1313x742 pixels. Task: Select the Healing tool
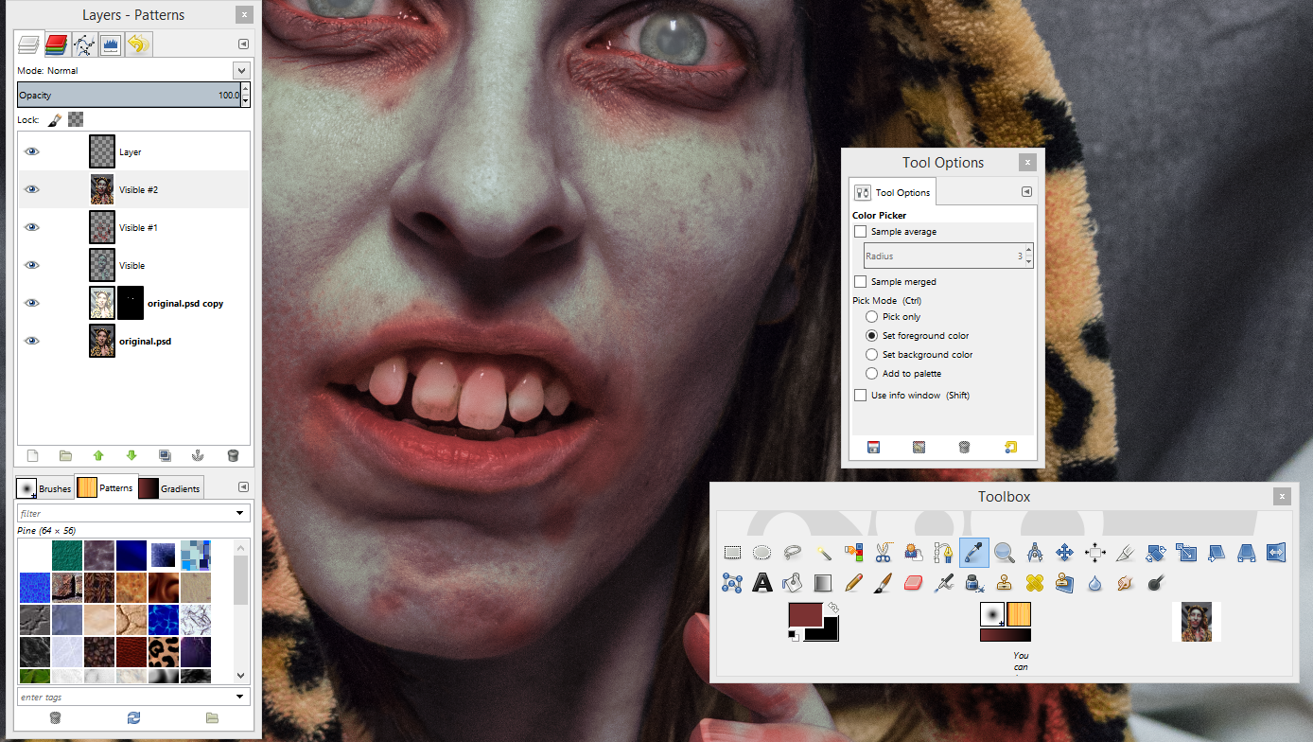coord(1033,581)
